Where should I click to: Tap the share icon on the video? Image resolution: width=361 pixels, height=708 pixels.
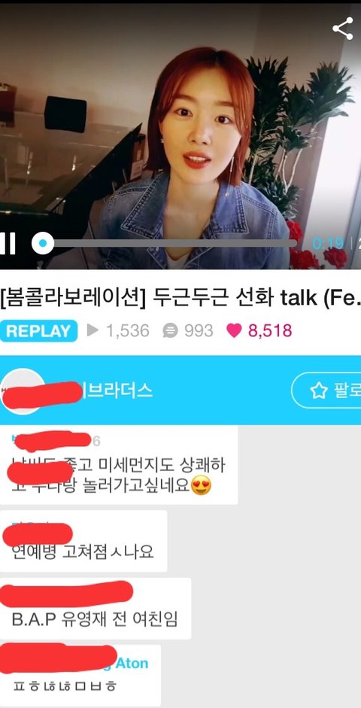[343, 29]
